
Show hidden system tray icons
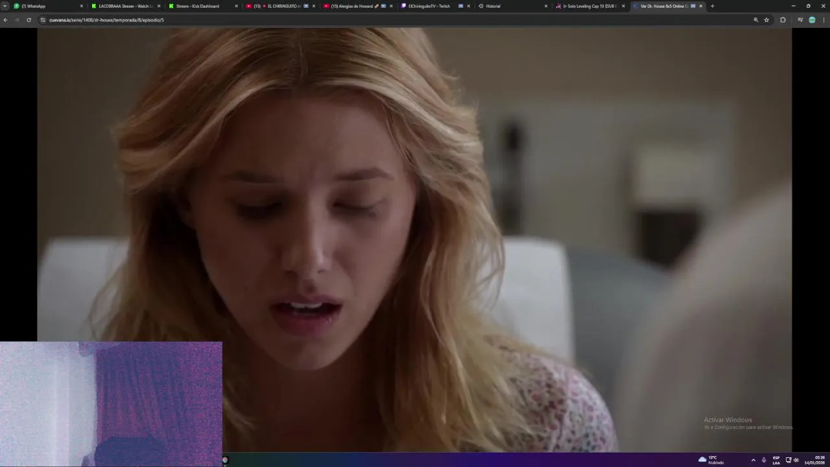point(753,460)
